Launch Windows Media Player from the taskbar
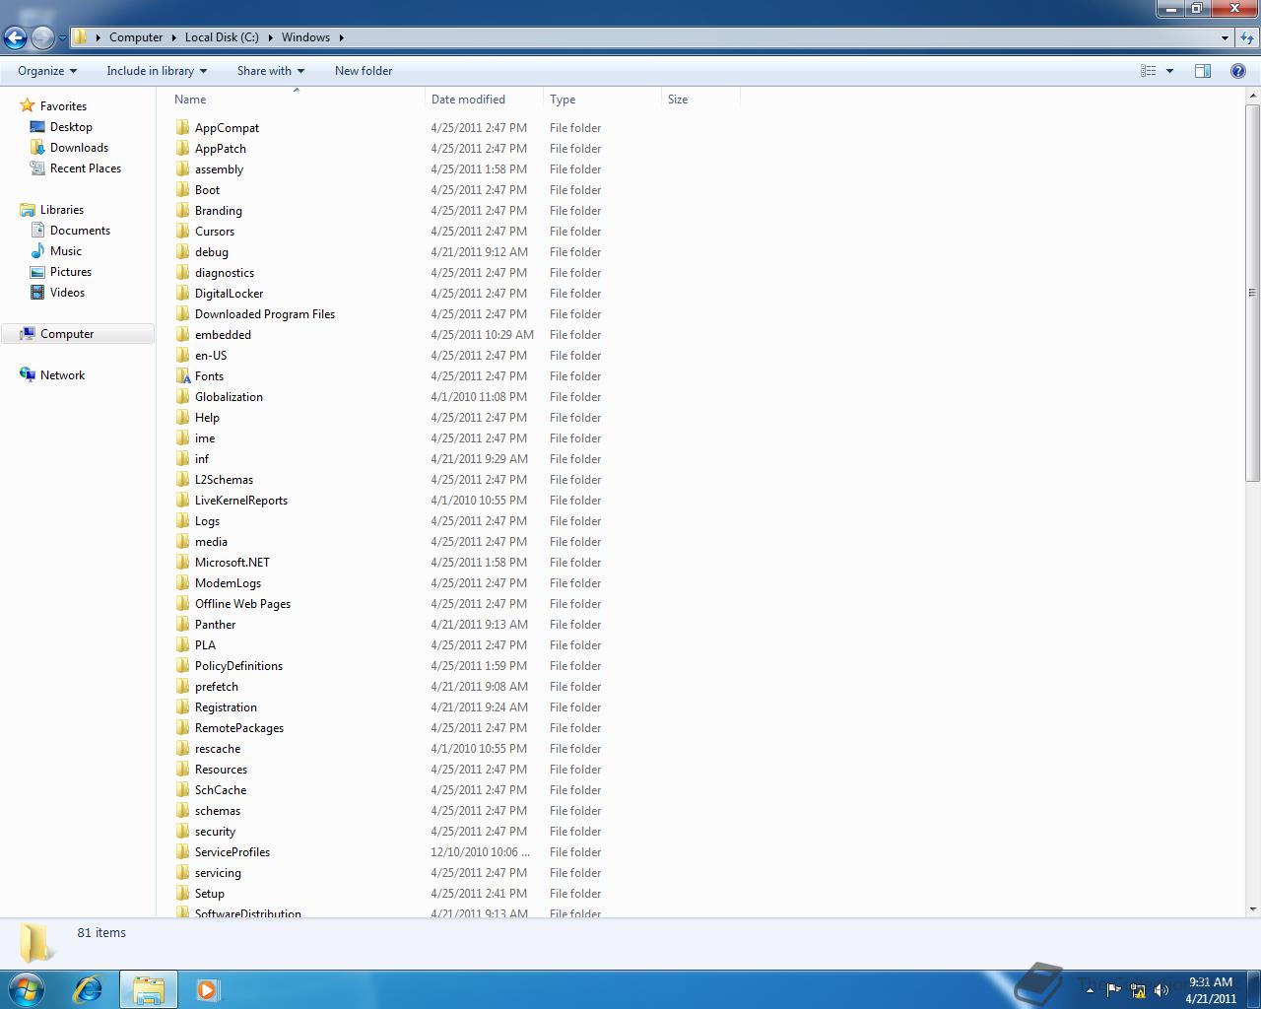This screenshot has width=1261, height=1009. click(208, 989)
